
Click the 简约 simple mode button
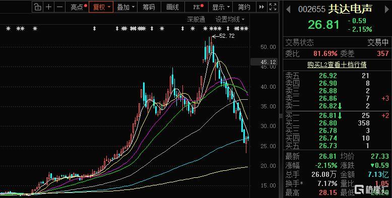point(244,7)
